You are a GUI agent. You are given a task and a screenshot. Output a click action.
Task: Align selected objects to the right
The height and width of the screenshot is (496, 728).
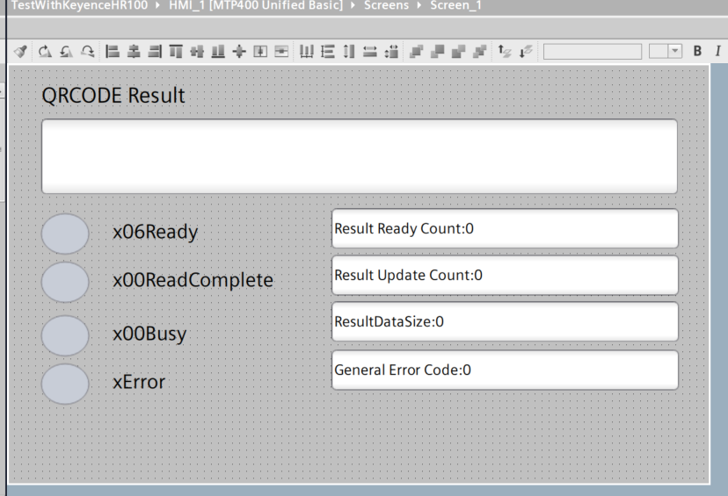(155, 51)
